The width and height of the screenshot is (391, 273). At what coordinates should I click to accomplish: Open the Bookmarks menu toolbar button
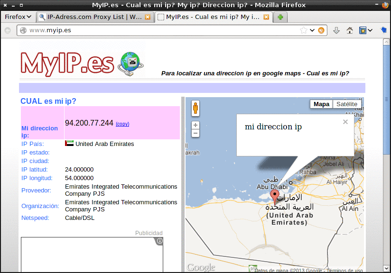pos(365,30)
